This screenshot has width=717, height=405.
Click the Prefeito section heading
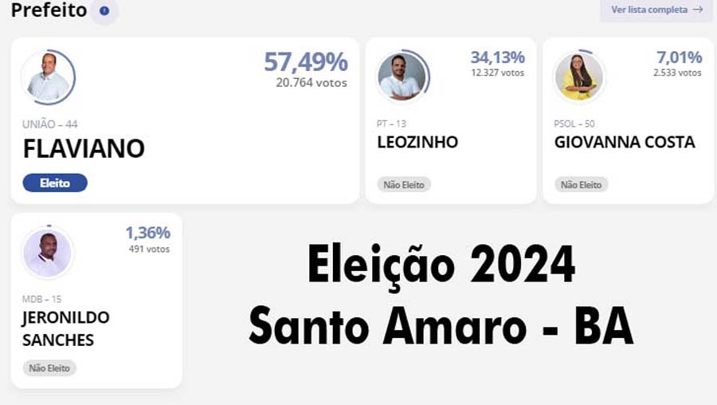(x=49, y=10)
